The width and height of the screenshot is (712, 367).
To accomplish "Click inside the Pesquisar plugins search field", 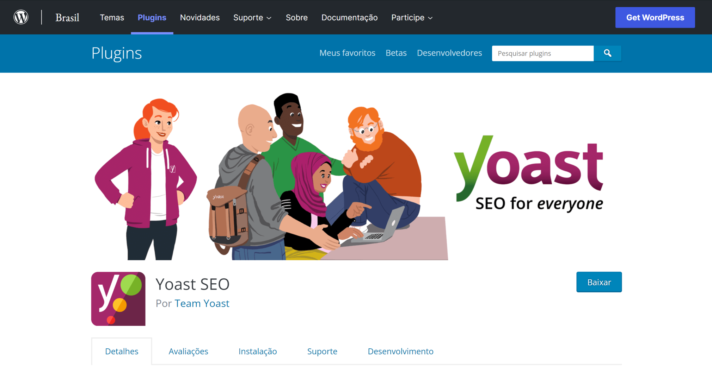I will (542, 53).
